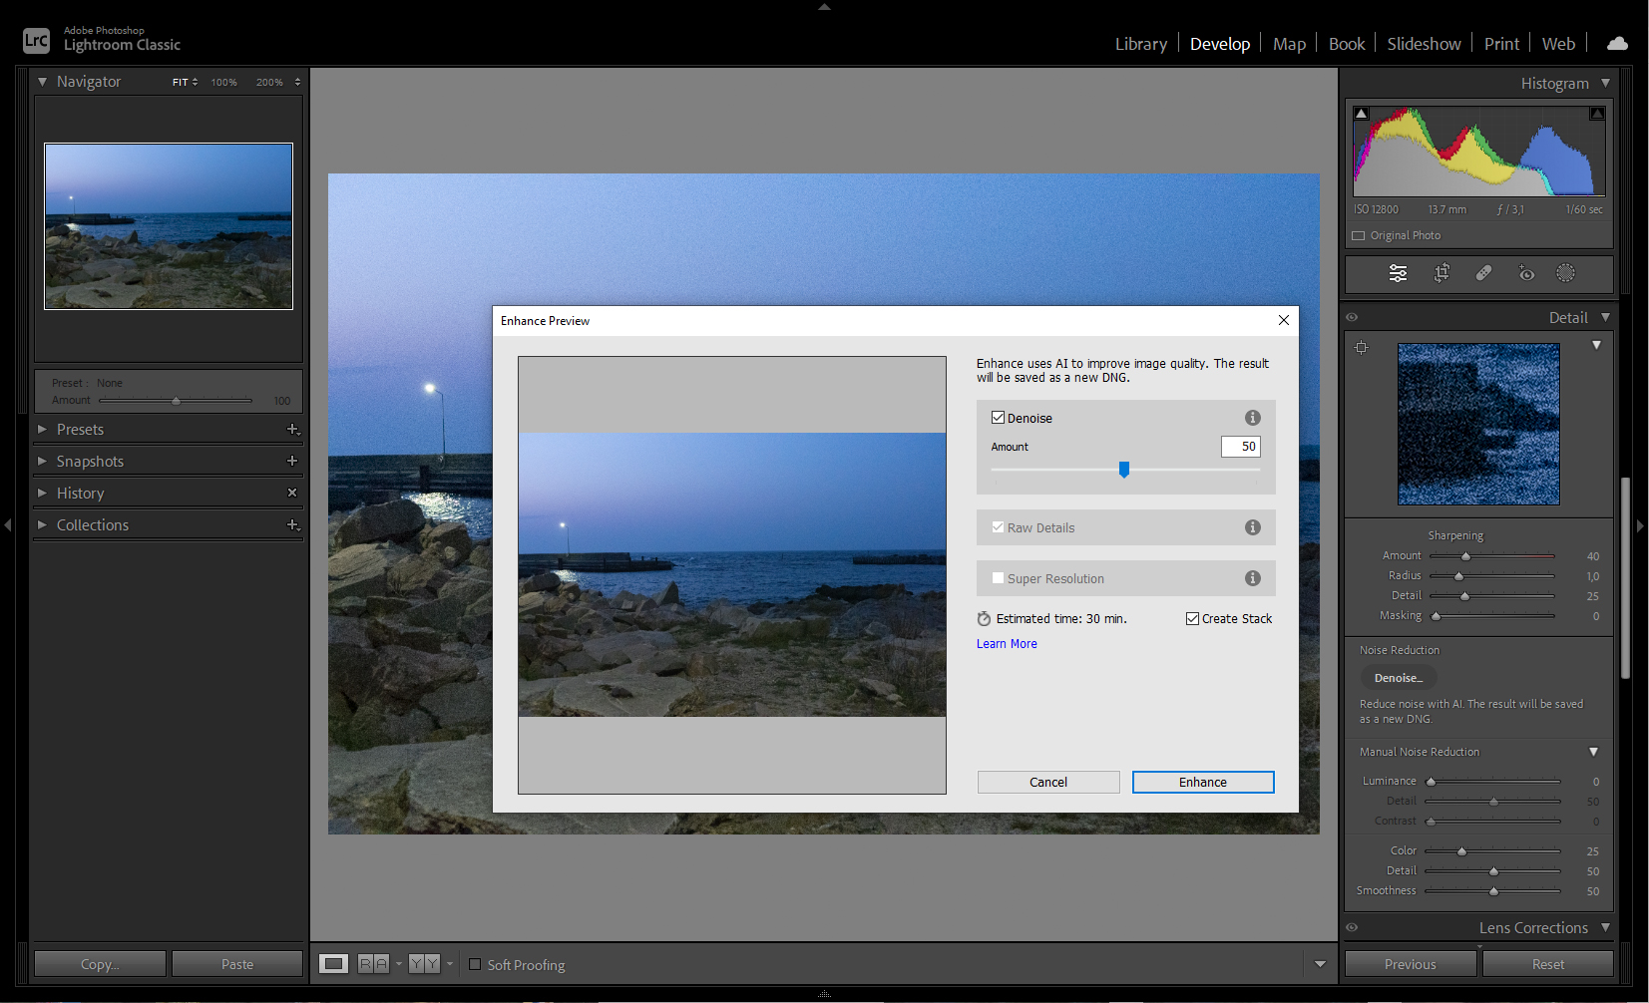Click the Navigator preview thumbnail
This screenshot has height=1003, width=1649.
168,225
